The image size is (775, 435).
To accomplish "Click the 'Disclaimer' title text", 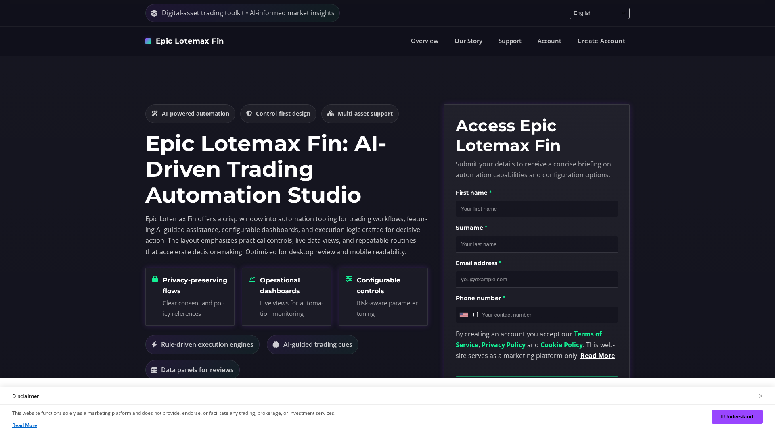I will click(x=25, y=396).
